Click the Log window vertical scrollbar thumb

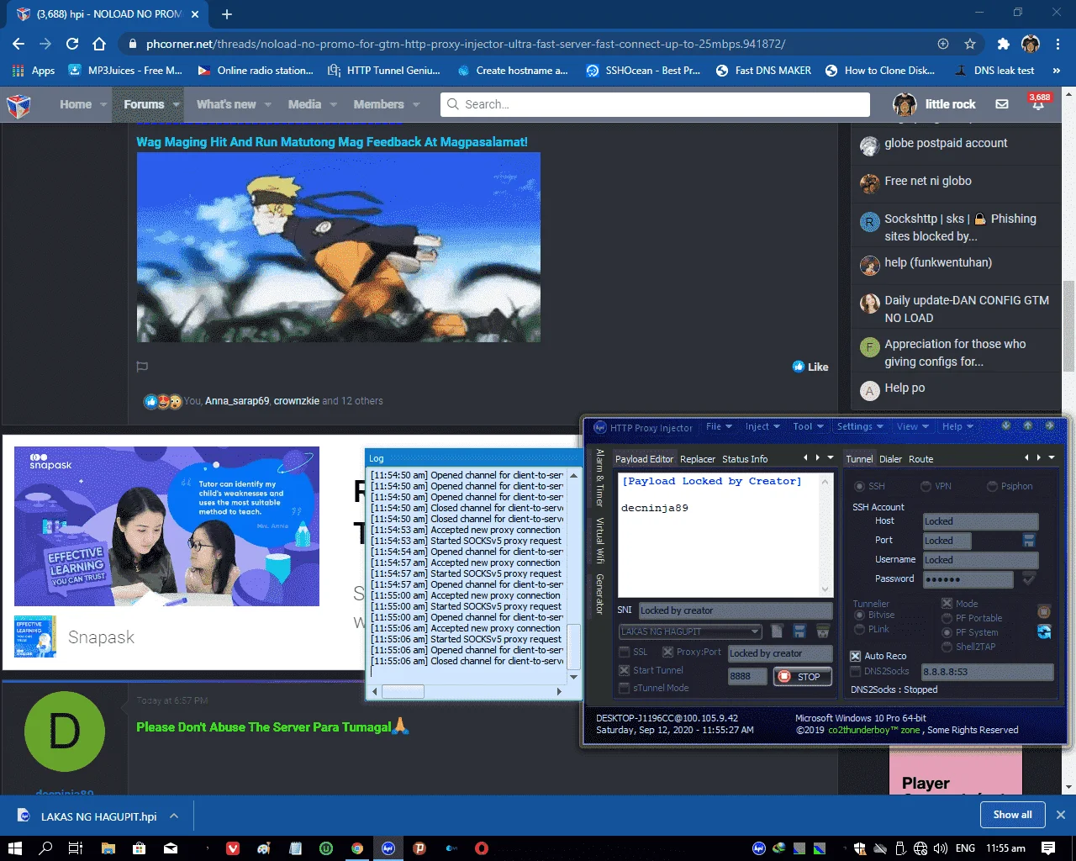click(x=574, y=647)
